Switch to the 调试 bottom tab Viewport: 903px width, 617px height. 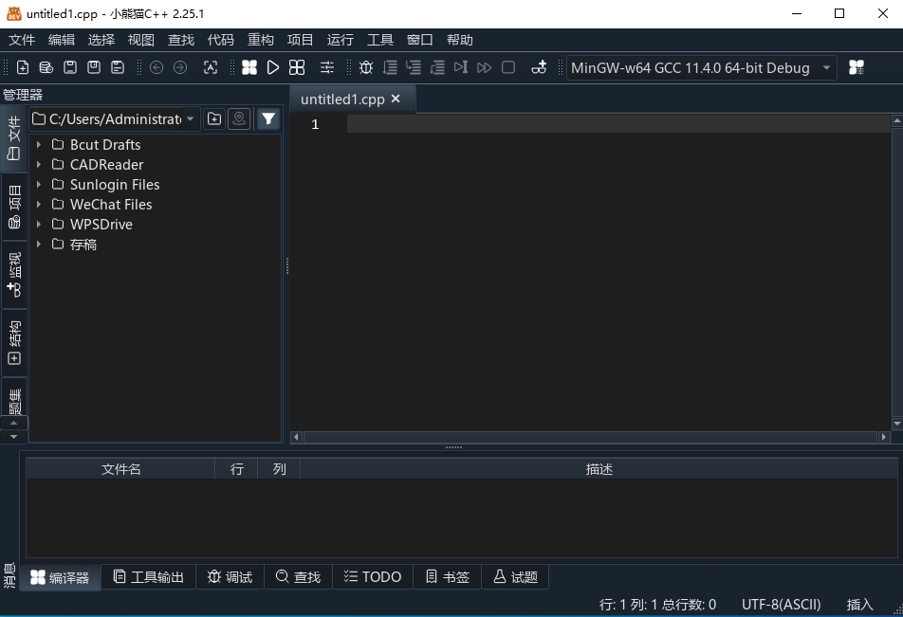pos(230,576)
